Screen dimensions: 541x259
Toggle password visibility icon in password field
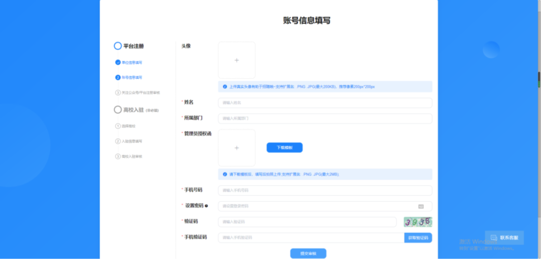(421, 206)
